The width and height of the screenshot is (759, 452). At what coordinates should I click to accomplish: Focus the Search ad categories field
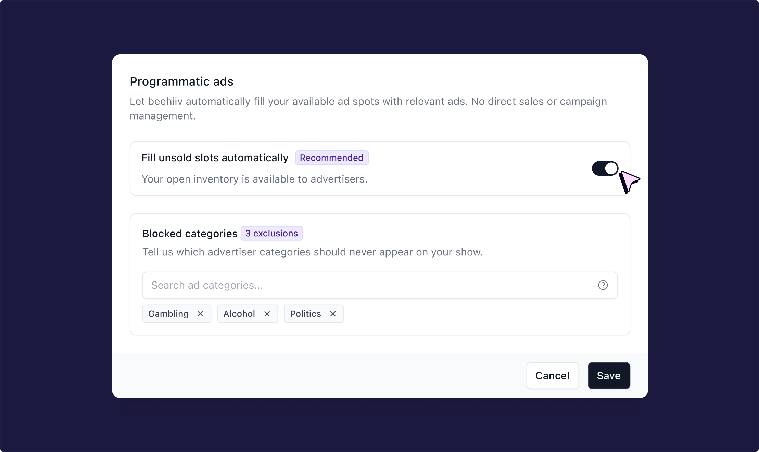tap(380, 285)
